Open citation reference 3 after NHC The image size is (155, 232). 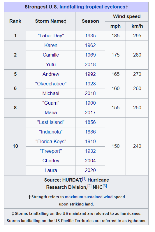tap(105, 186)
